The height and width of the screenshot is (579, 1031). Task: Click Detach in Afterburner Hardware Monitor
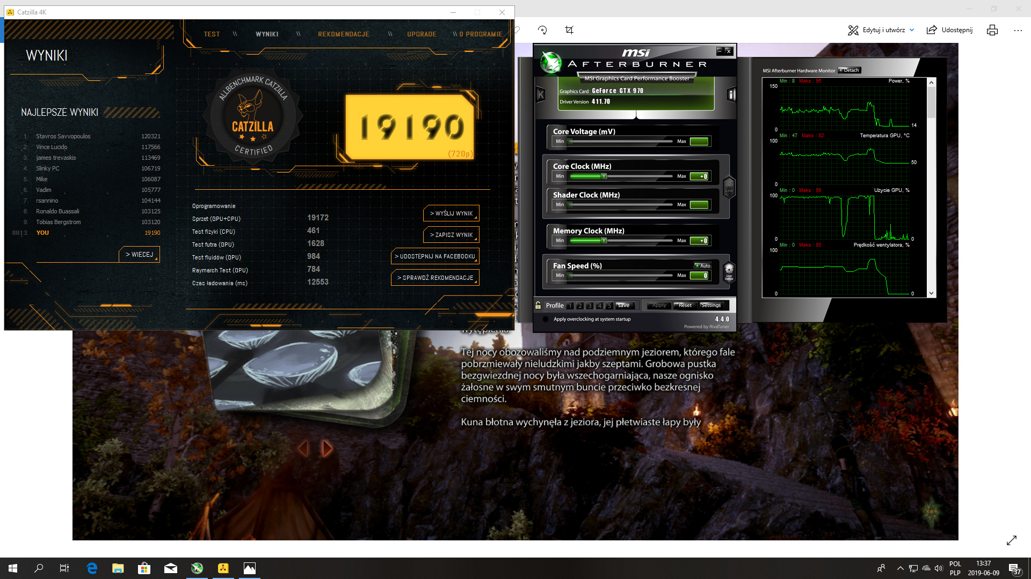[850, 70]
